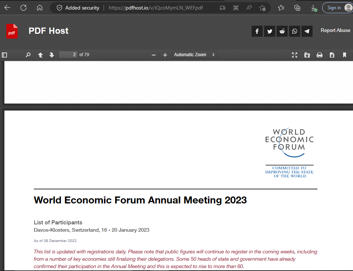This screenshot has width=353, height=271.
Task: Click the World Economic Forum logo
Action: [x=289, y=153]
